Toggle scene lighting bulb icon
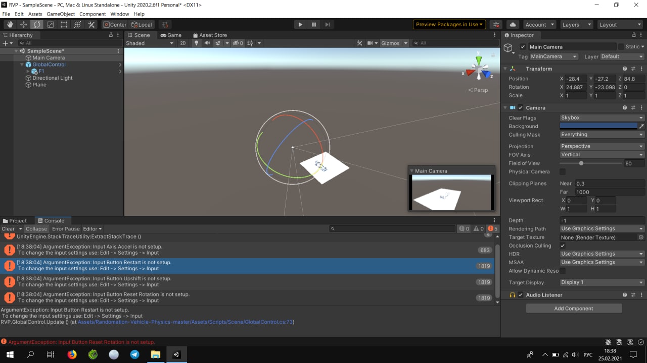Screen dimensions: 647x363 [197, 43]
